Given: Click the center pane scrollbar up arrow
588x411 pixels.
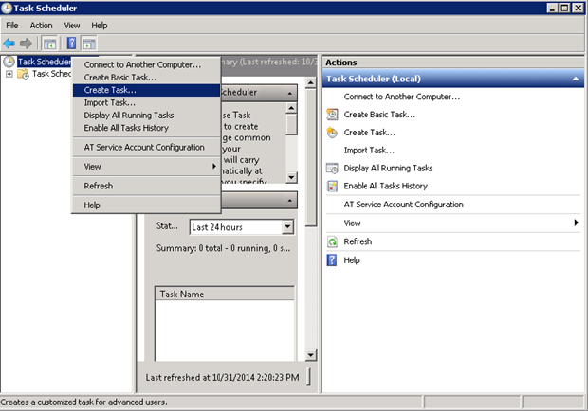Looking at the screenshot, I should [311, 82].
